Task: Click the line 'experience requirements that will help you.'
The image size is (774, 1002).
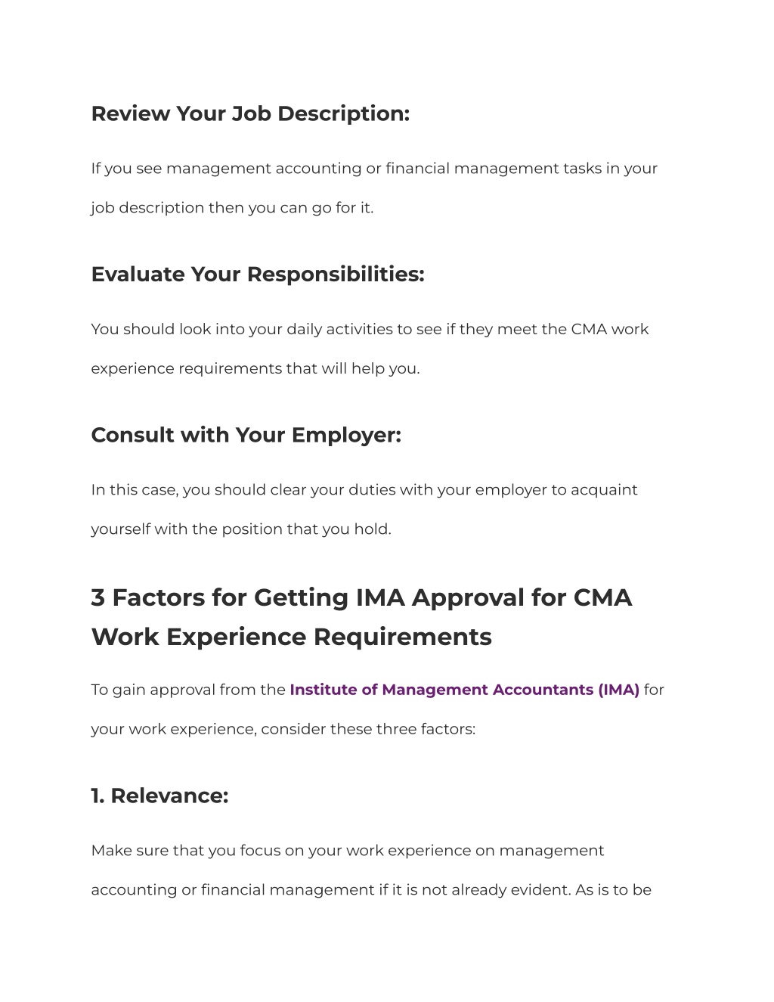Action: [x=255, y=368]
